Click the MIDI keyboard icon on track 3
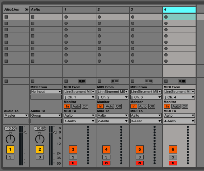Screen dimensions: 204x171 tap(149, 81)
